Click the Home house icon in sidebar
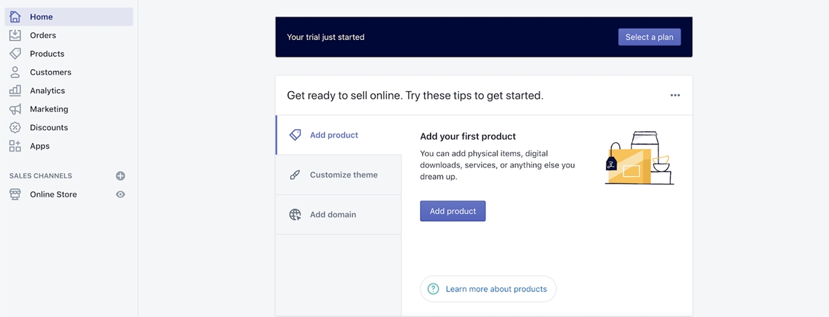Image resolution: width=829 pixels, height=317 pixels. click(15, 17)
